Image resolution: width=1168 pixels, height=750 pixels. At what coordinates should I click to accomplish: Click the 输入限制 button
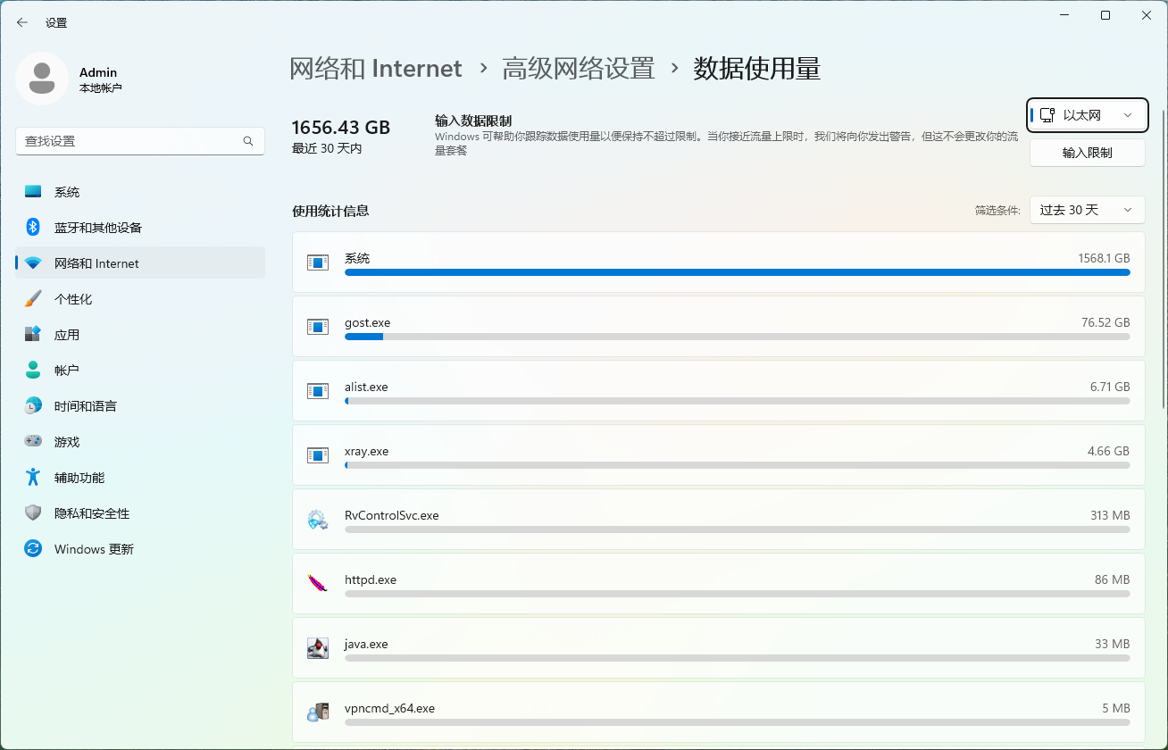(1087, 153)
